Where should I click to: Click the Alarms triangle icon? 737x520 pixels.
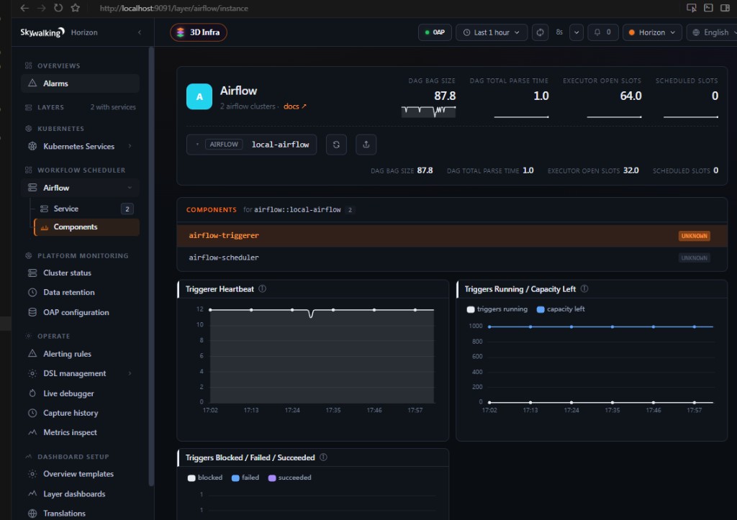point(32,83)
